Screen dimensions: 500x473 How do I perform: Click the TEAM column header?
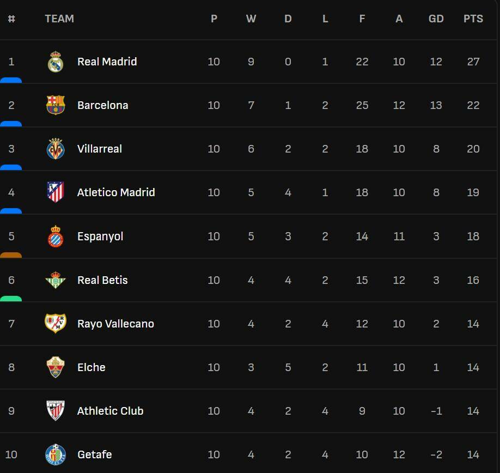pyautogui.click(x=59, y=19)
